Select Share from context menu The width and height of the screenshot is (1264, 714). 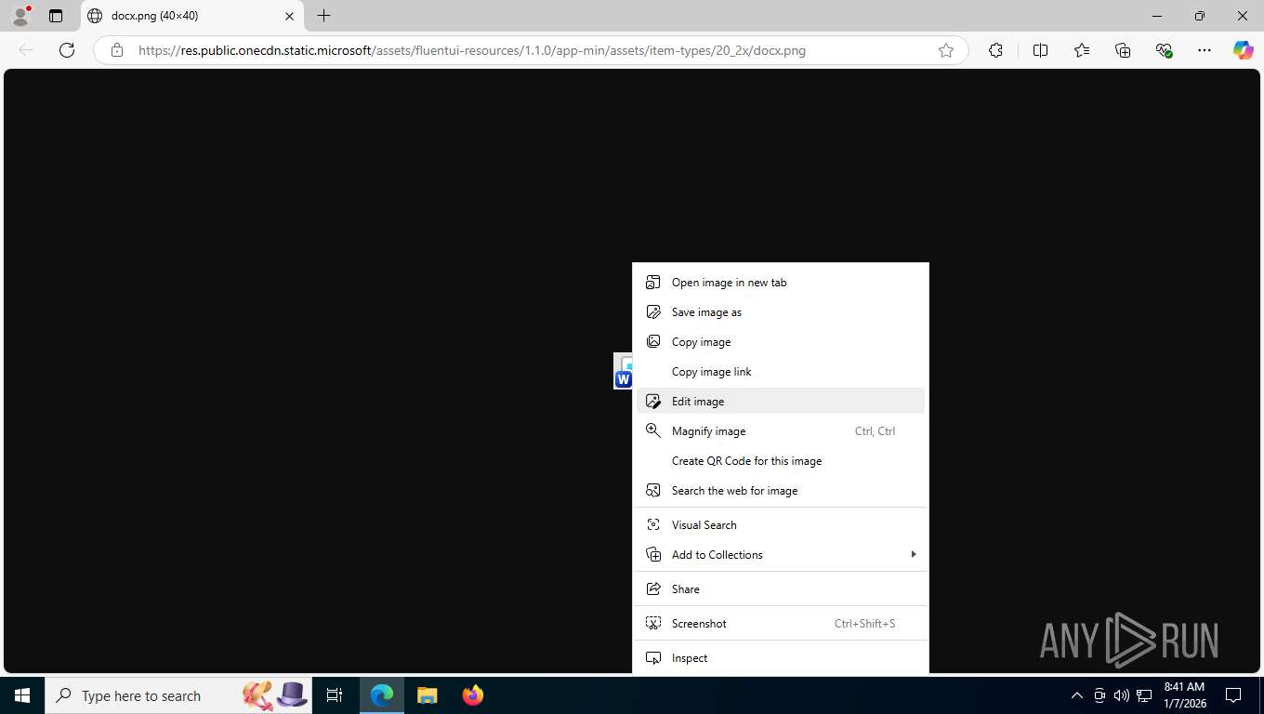pos(781,589)
